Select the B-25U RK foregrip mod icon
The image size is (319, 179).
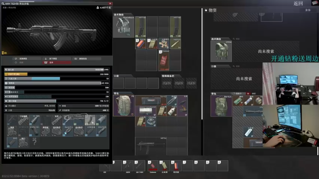tap(34, 131)
